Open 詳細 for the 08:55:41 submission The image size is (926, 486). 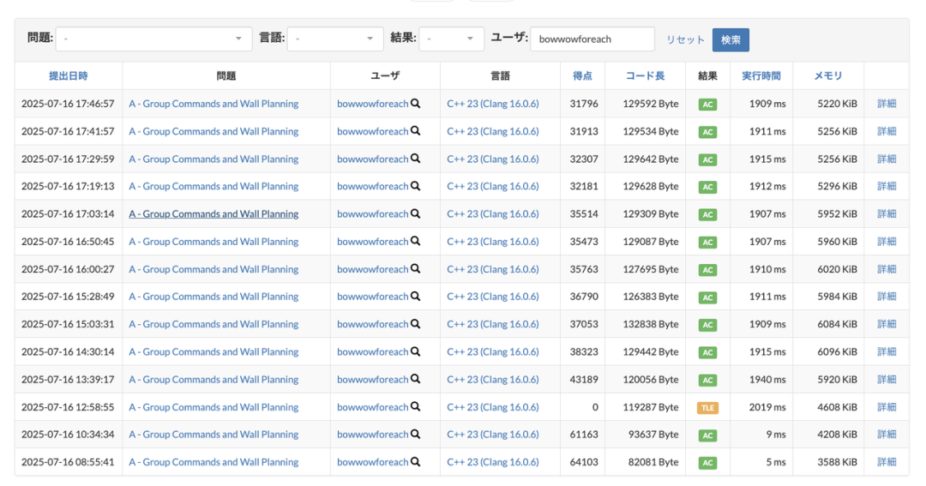coord(887,462)
